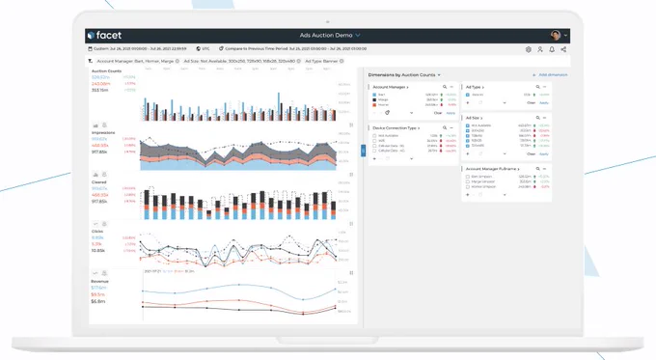The width and height of the screenshot is (656, 360).
Task: Check the Cellular Data - 4G checkbox
Action: [374, 151]
